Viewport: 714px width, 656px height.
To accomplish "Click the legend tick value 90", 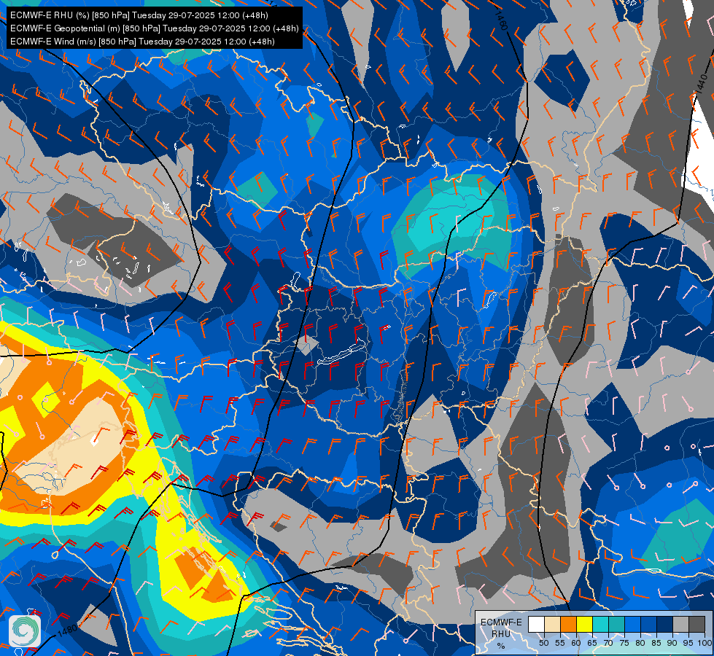I will pos(672,643).
